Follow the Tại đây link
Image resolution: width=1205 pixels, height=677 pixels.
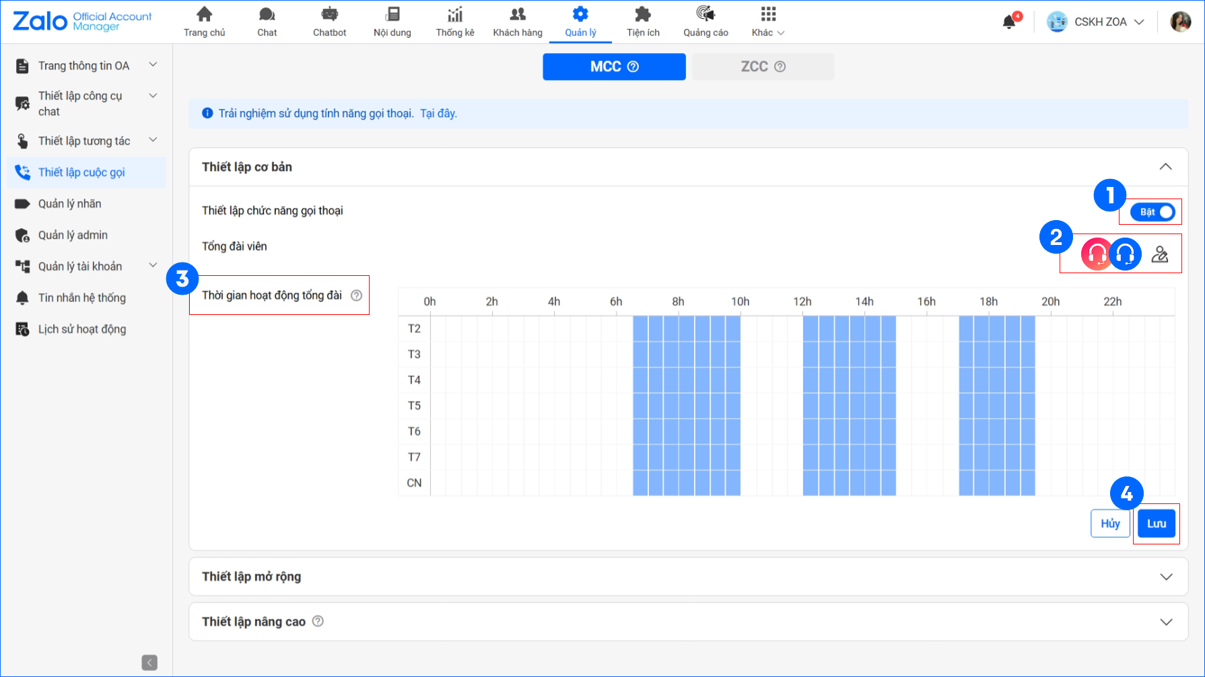click(438, 113)
